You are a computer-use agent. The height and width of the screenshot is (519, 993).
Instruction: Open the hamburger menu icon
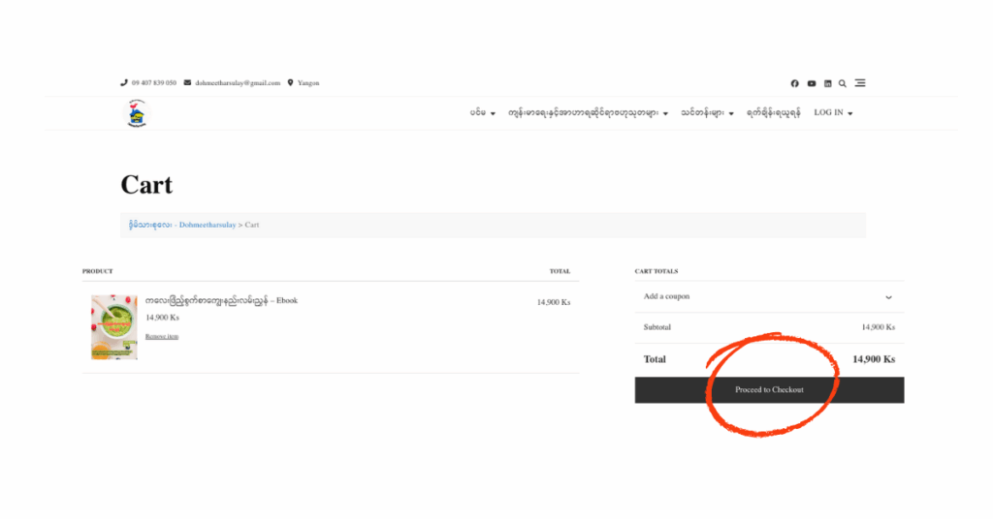tap(860, 83)
